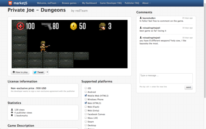This screenshot has height=129, width=206.
Task: Send the comment with send button
Action: pyautogui.click(x=188, y=87)
